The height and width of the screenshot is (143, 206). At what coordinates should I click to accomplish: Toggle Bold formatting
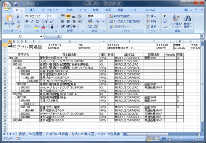[x=26, y=21]
